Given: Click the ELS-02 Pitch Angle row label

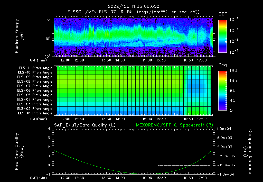Looking at the screenshot, I should point(35,109).
